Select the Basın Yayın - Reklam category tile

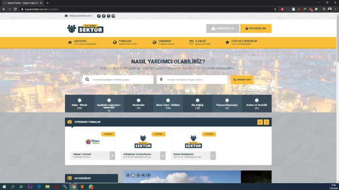(168, 104)
